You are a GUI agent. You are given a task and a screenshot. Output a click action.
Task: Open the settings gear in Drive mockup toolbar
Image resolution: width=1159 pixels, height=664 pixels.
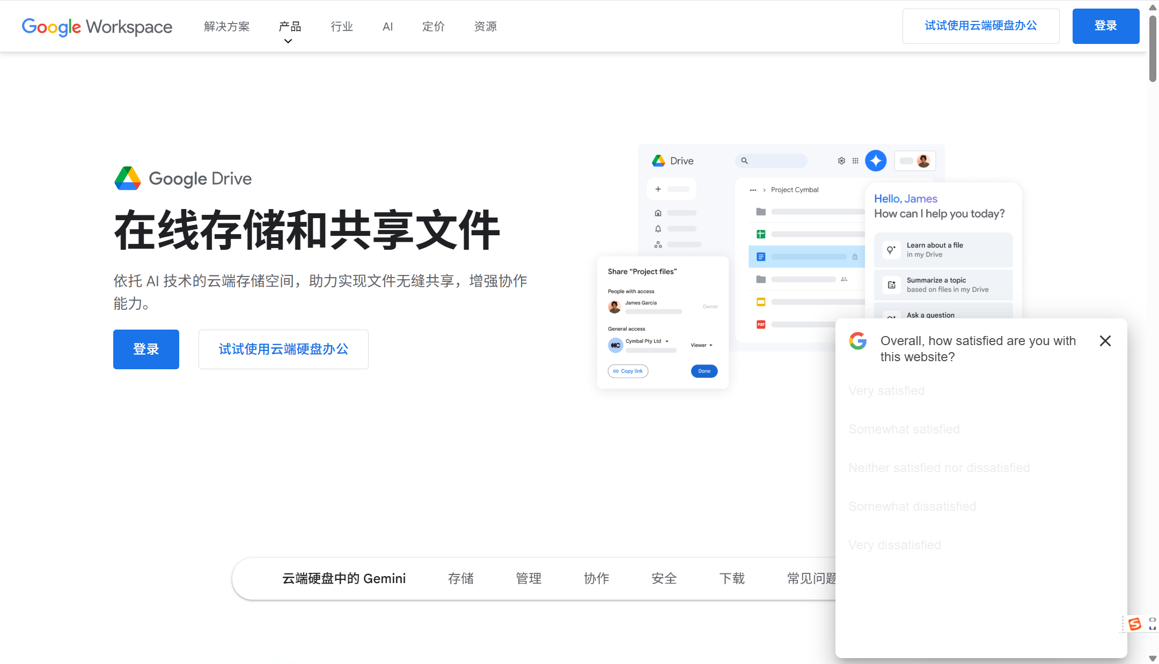(841, 160)
